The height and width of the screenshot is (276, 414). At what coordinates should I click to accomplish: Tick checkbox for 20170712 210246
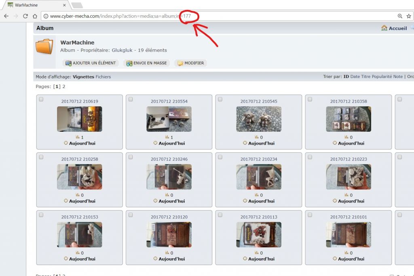pyautogui.click(x=131, y=157)
